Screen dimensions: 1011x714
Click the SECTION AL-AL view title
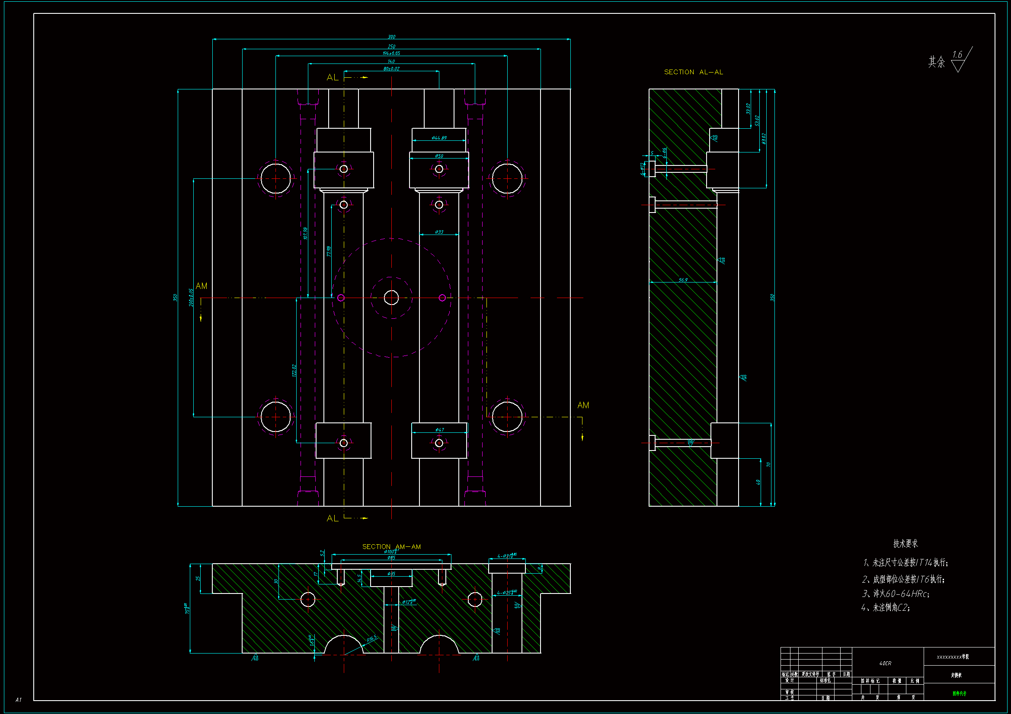(693, 72)
